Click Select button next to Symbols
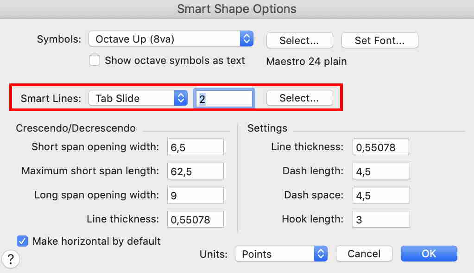The height and width of the screenshot is (273, 474). (x=299, y=40)
